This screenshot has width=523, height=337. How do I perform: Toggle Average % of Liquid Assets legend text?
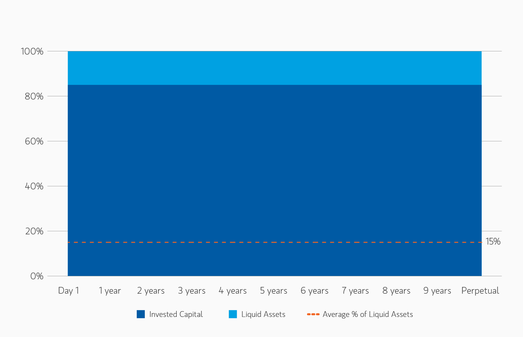coord(368,314)
